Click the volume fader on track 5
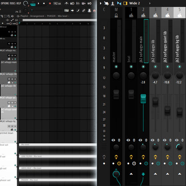The image size is (186, 186). (x=180, y=112)
